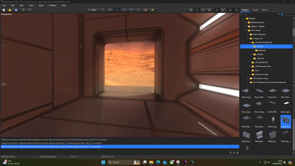The width and height of the screenshot is (295, 166).
Task: Select the Materials folder in tree
Action: point(262,50)
